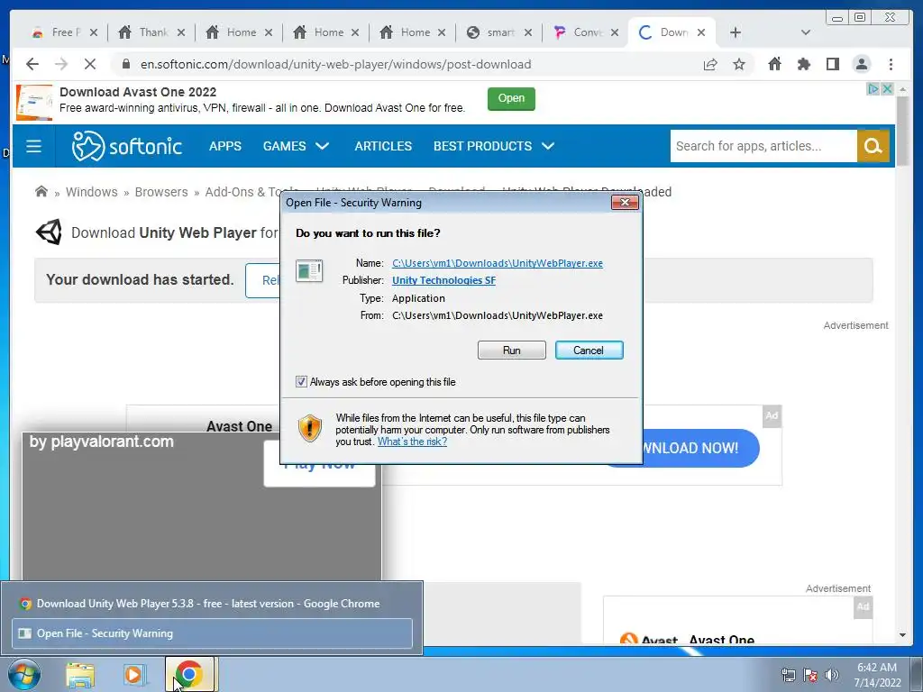Close the Free P tab

tap(93, 32)
